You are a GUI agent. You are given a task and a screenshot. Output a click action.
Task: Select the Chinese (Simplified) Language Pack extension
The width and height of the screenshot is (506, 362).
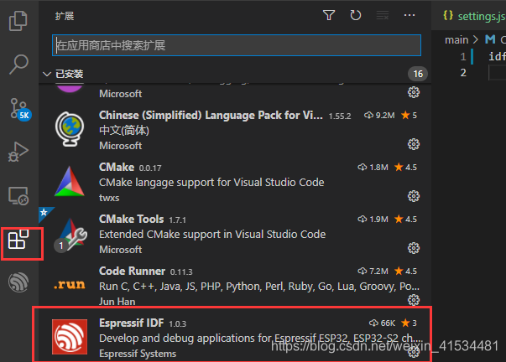[211, 115]
